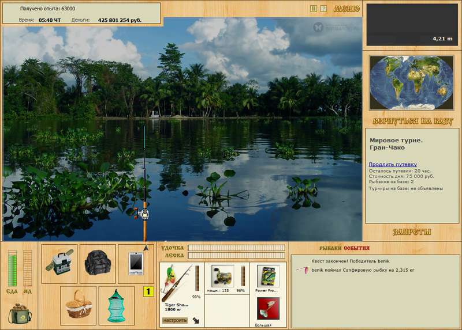Click the Осталось путевки: 20 час. line

coord(400,170)
